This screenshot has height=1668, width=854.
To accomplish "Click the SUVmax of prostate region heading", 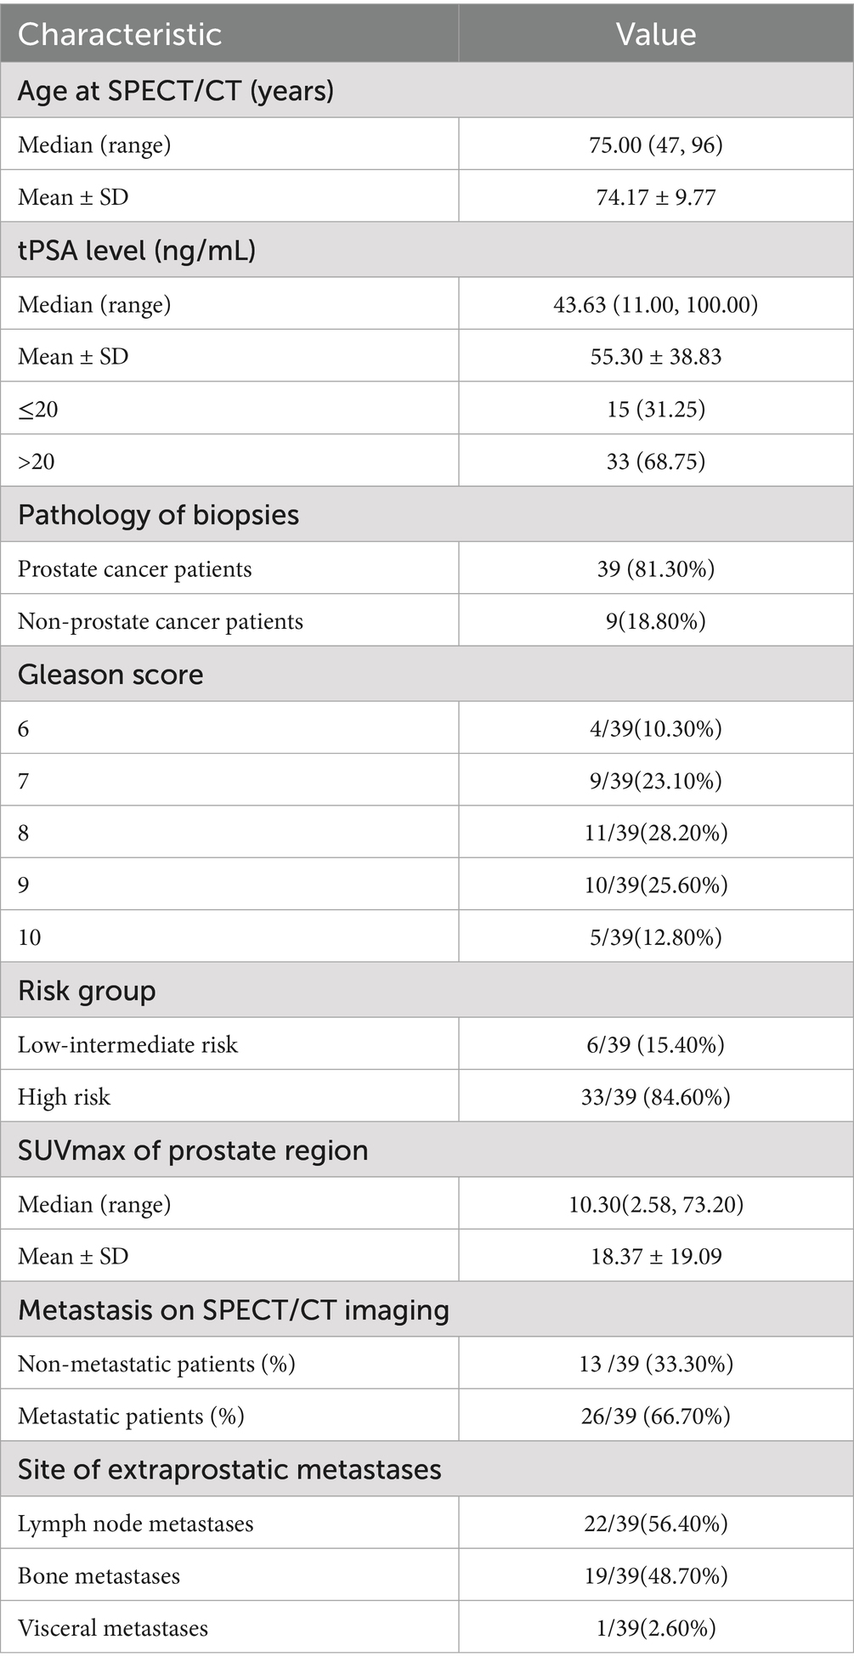I will (x=193, y=1151).
